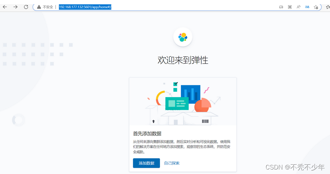Click the translate page icon
This screenshot has width=330, height=174.
pos(307,7)
